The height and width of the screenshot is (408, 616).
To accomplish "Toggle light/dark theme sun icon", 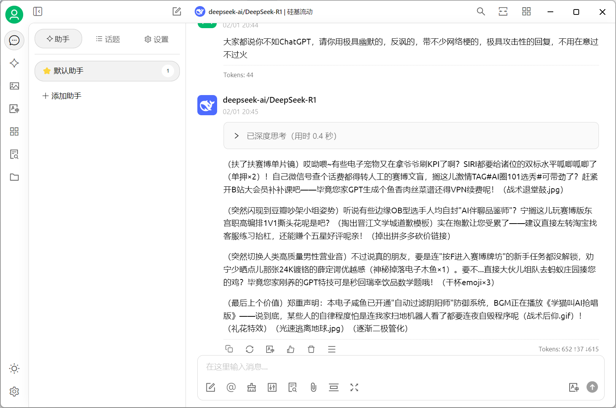I will tap(14, 368).
